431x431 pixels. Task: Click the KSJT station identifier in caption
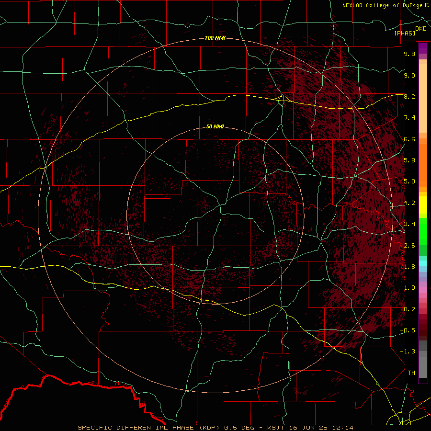pos(276,428)
